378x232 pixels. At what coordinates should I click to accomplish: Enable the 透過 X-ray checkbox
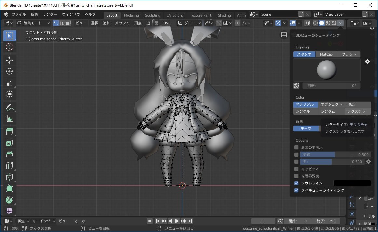[x=296, y=155]
